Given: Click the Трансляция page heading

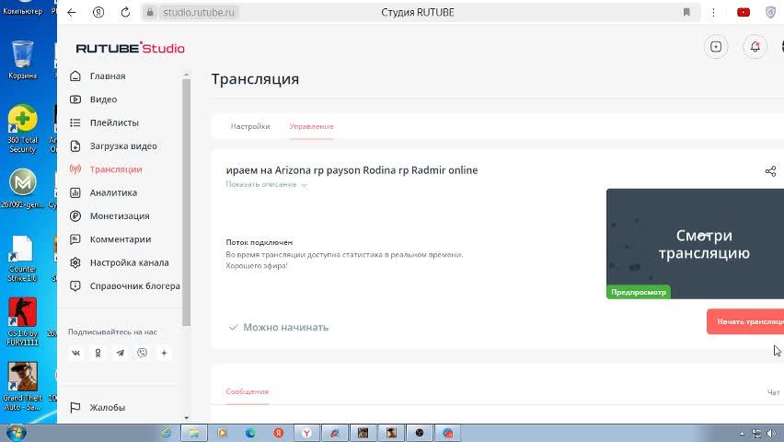Looking at the screenshot, I should (x=255, y=79).
